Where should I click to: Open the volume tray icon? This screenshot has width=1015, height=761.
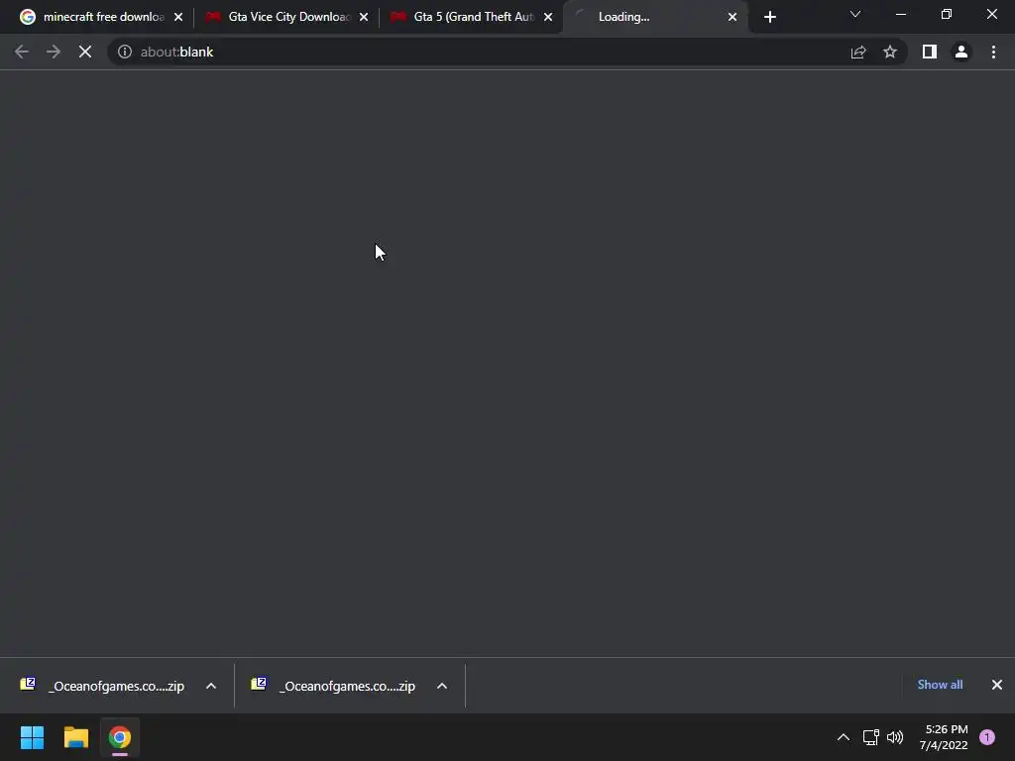895,737
